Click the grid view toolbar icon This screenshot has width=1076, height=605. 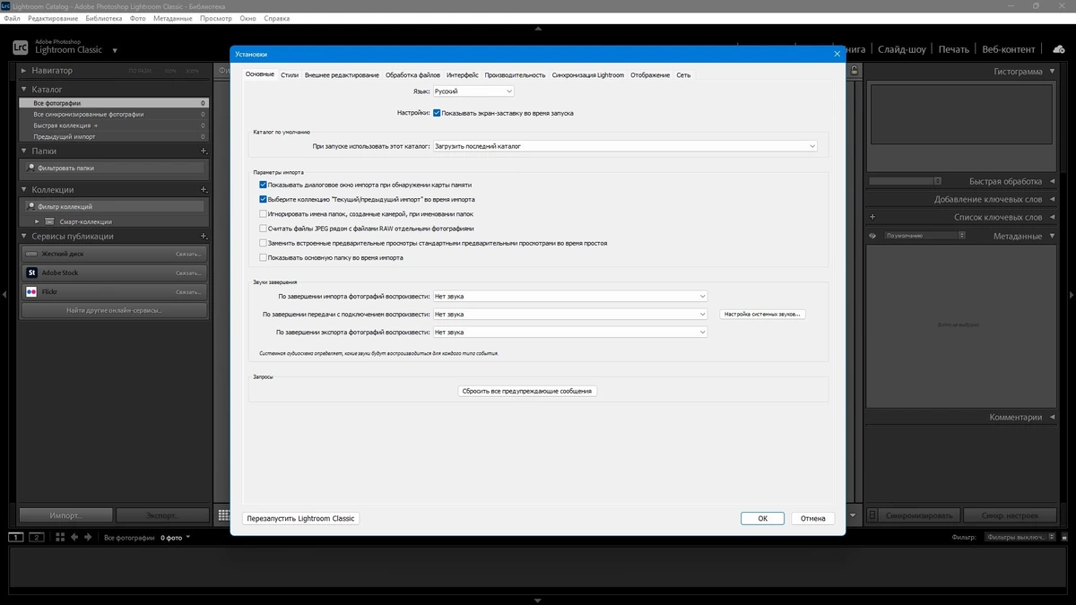point(222,515)
